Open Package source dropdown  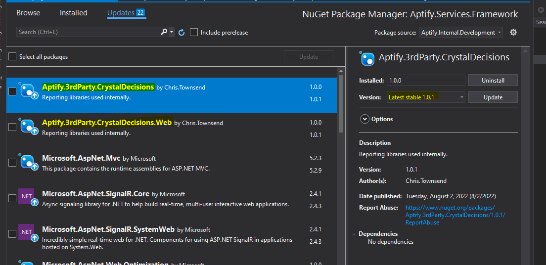(x=461, y=33)
